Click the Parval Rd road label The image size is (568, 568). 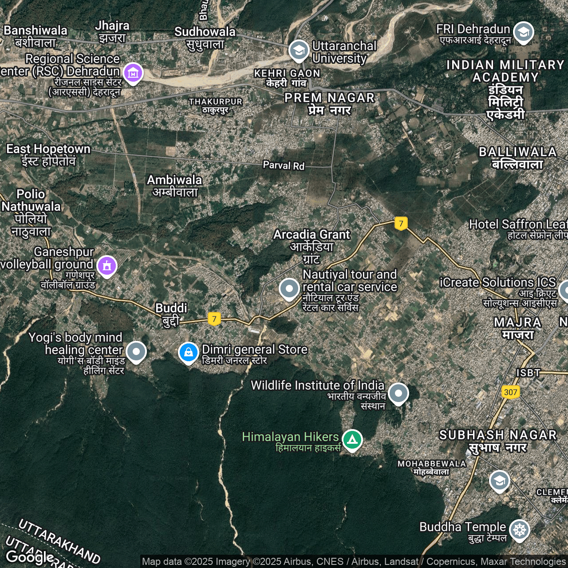(x=284, y=166)
